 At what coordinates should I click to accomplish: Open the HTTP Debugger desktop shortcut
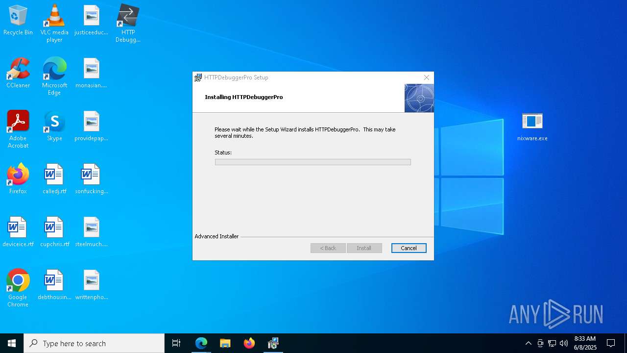[x=128, y=24]
